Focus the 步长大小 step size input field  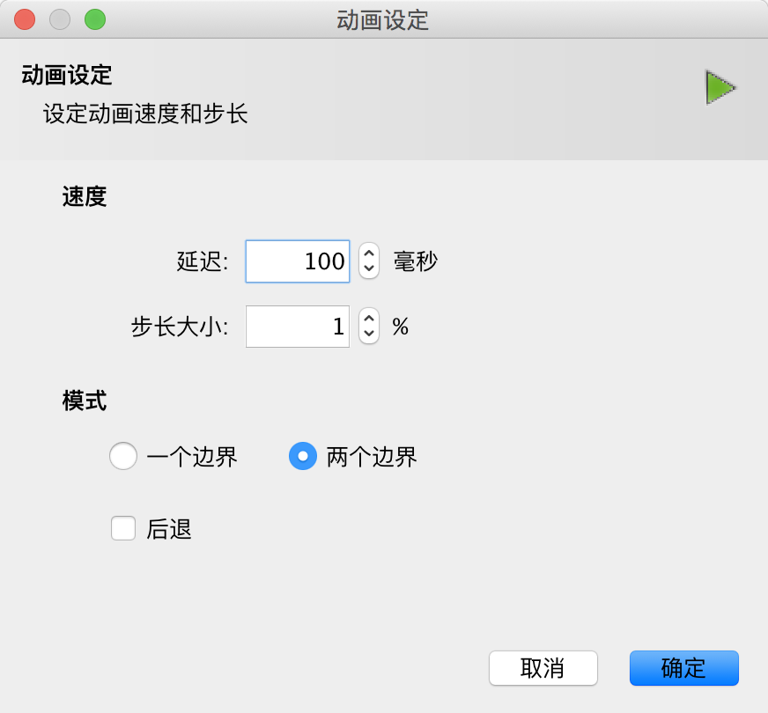(x=298, y=327)
